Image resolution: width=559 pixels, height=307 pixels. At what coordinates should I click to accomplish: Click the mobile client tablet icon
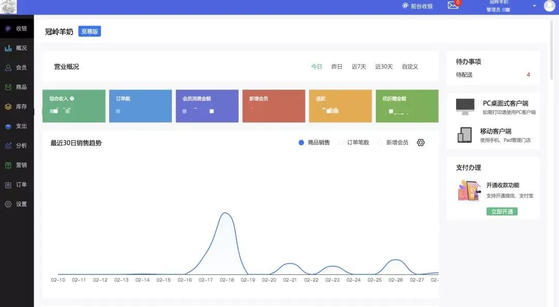tap(464, 135)
